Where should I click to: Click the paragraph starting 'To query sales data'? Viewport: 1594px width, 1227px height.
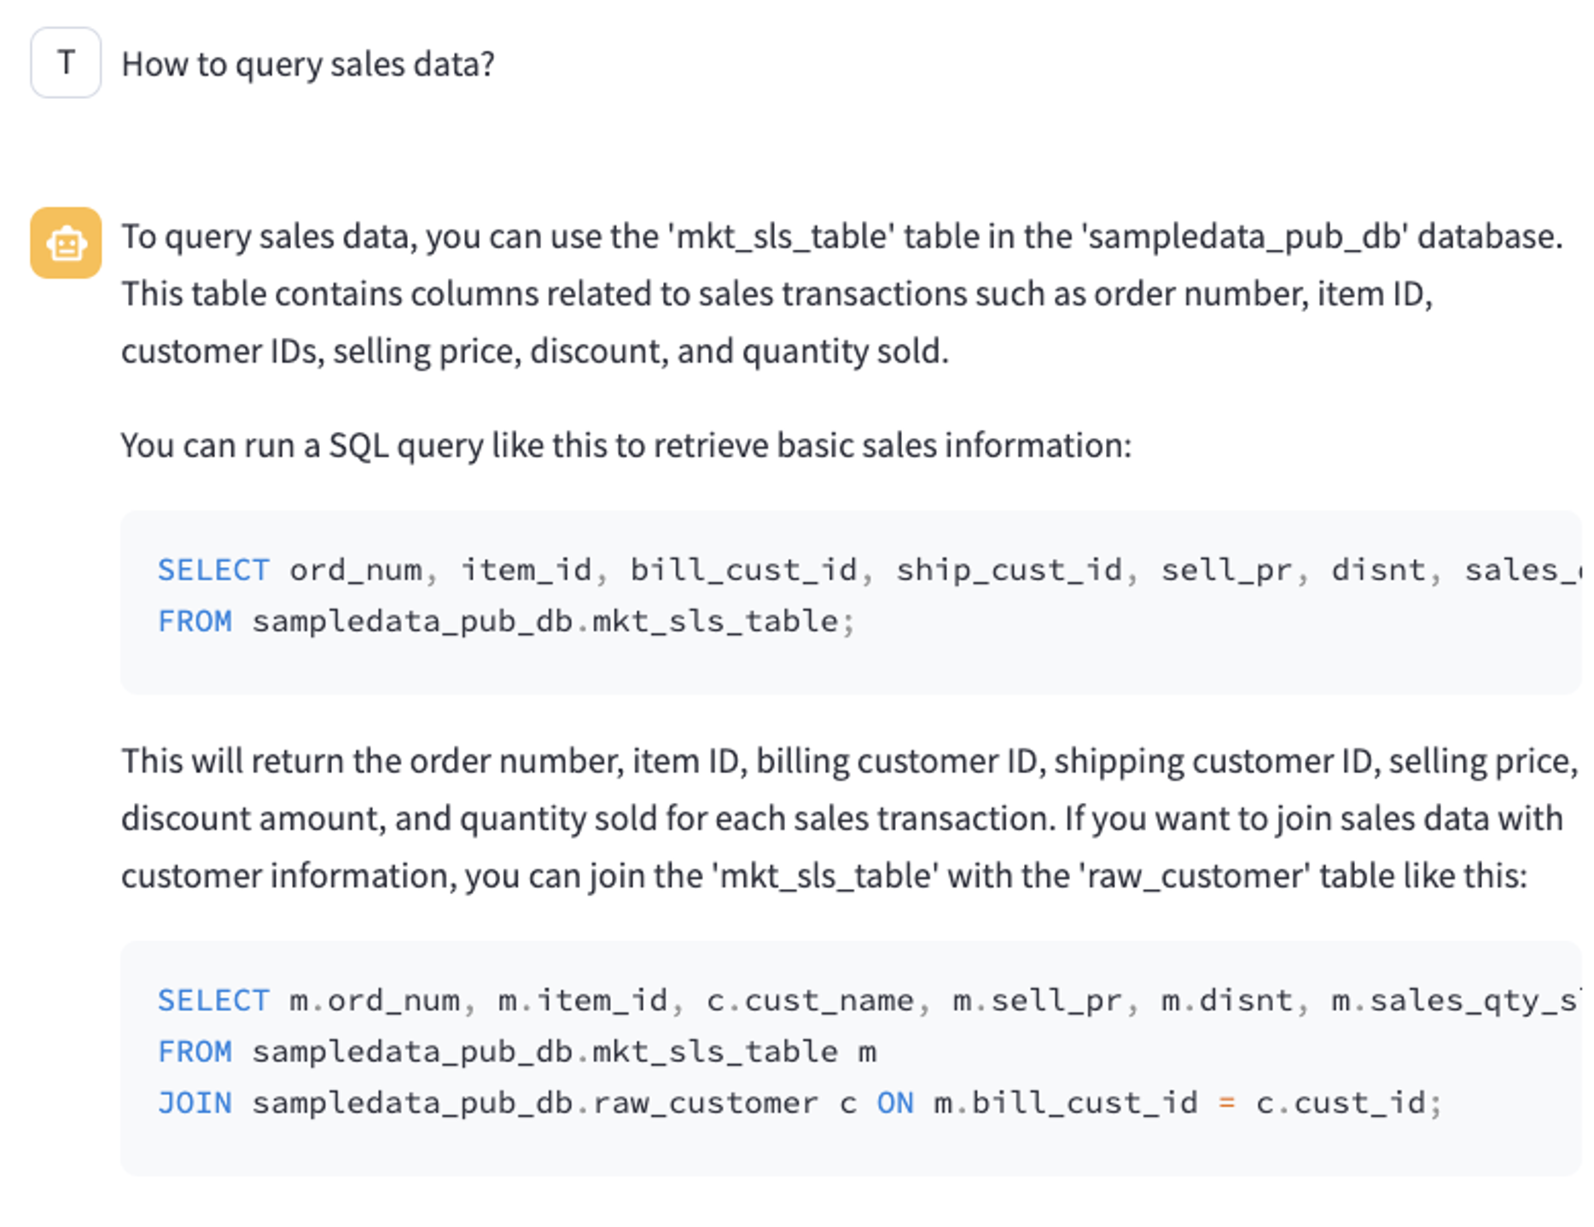click(842, 294)
